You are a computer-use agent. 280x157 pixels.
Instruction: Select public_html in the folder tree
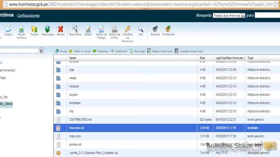6,104
